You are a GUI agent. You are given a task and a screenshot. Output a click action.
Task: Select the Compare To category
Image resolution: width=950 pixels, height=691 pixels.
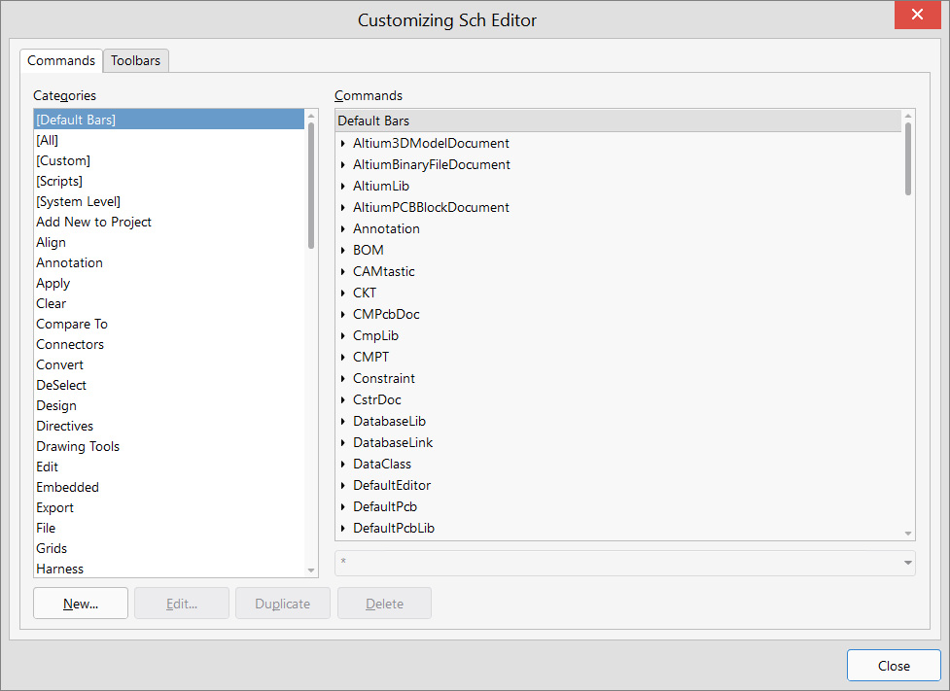(169, 324)
